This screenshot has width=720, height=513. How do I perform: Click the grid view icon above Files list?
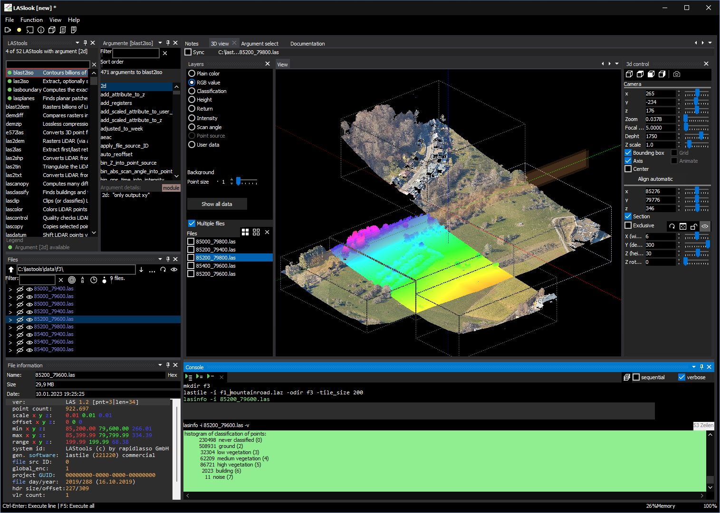point(245,232)
